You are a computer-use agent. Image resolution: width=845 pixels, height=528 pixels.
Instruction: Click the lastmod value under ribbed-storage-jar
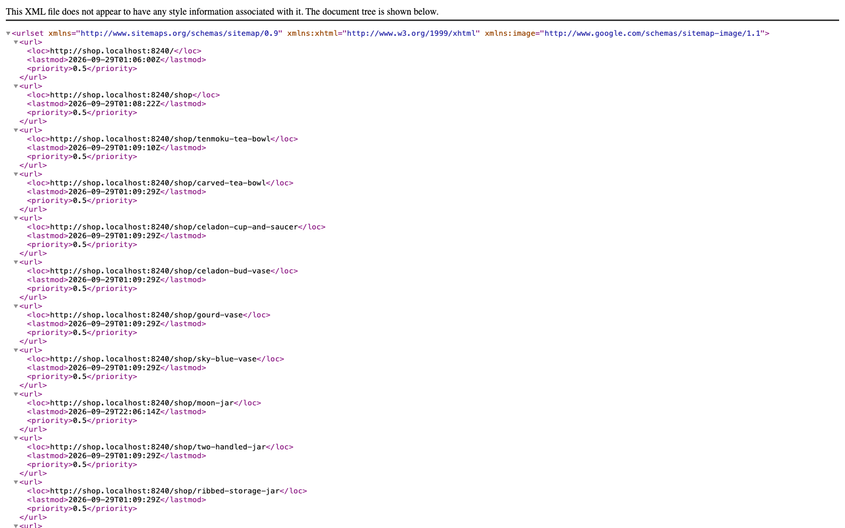(114, 500)
